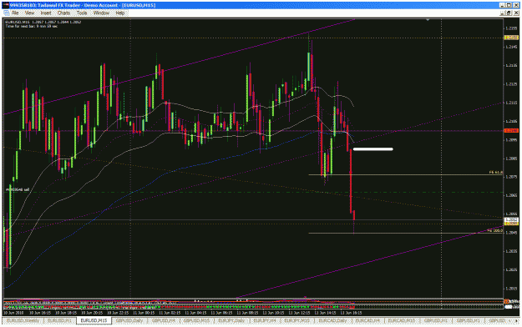
Task: Click the current bid price tag 1.2052
Action: click(x=511, y=219)
